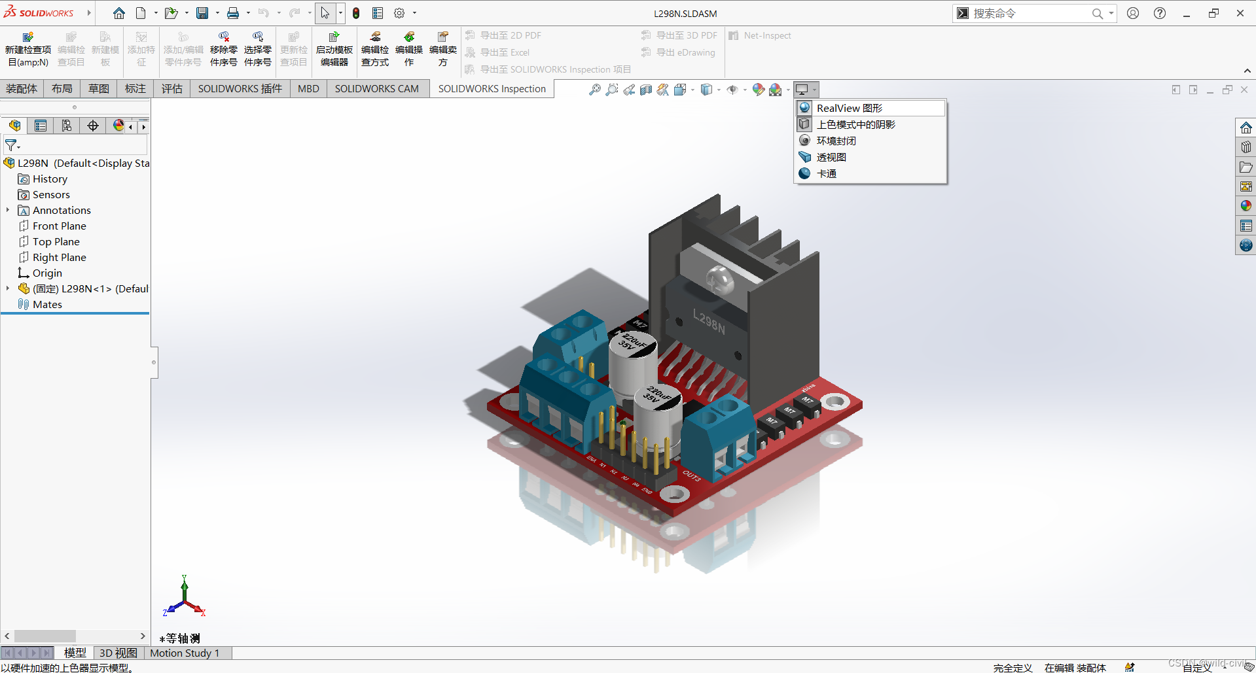Switch to the SOLIDWORKS CAM tab
Viewport: 1256px width, 673px height.
pos(378,88)
